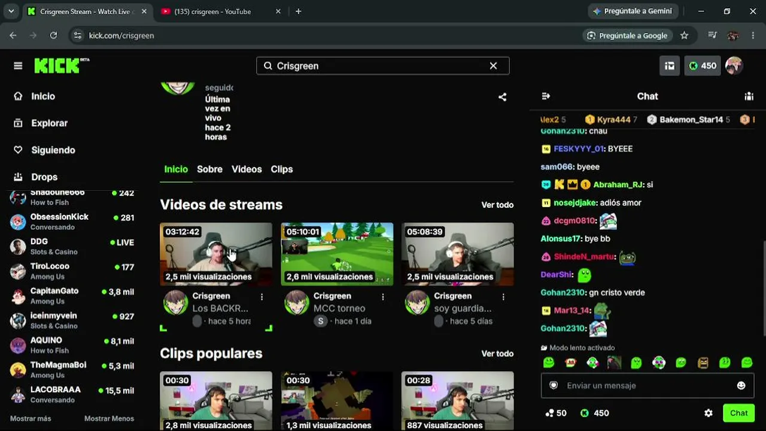The image size is (766, 431).
Task: Click Mostrar más in the sidebar
Action: pos(31,418)
